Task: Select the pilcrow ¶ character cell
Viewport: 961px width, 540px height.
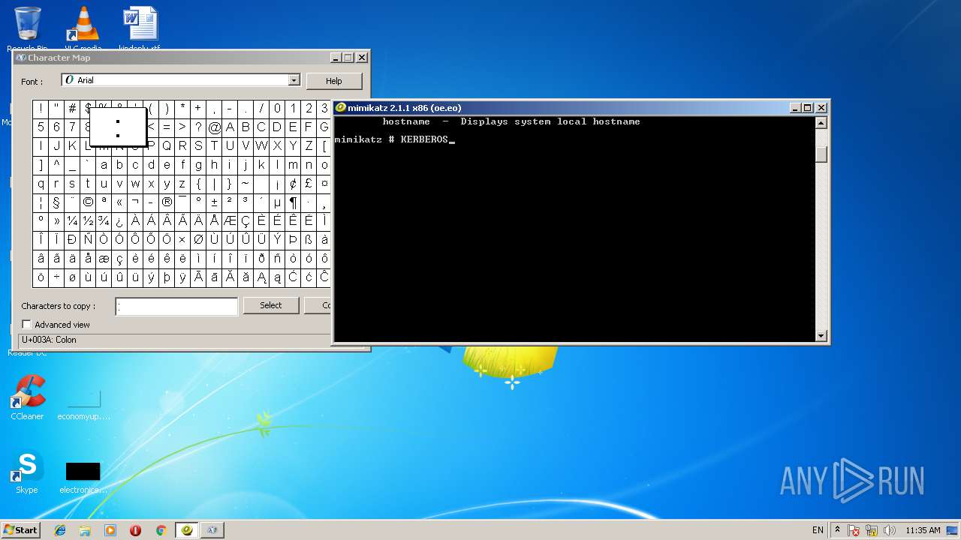Action: [293, 202]
